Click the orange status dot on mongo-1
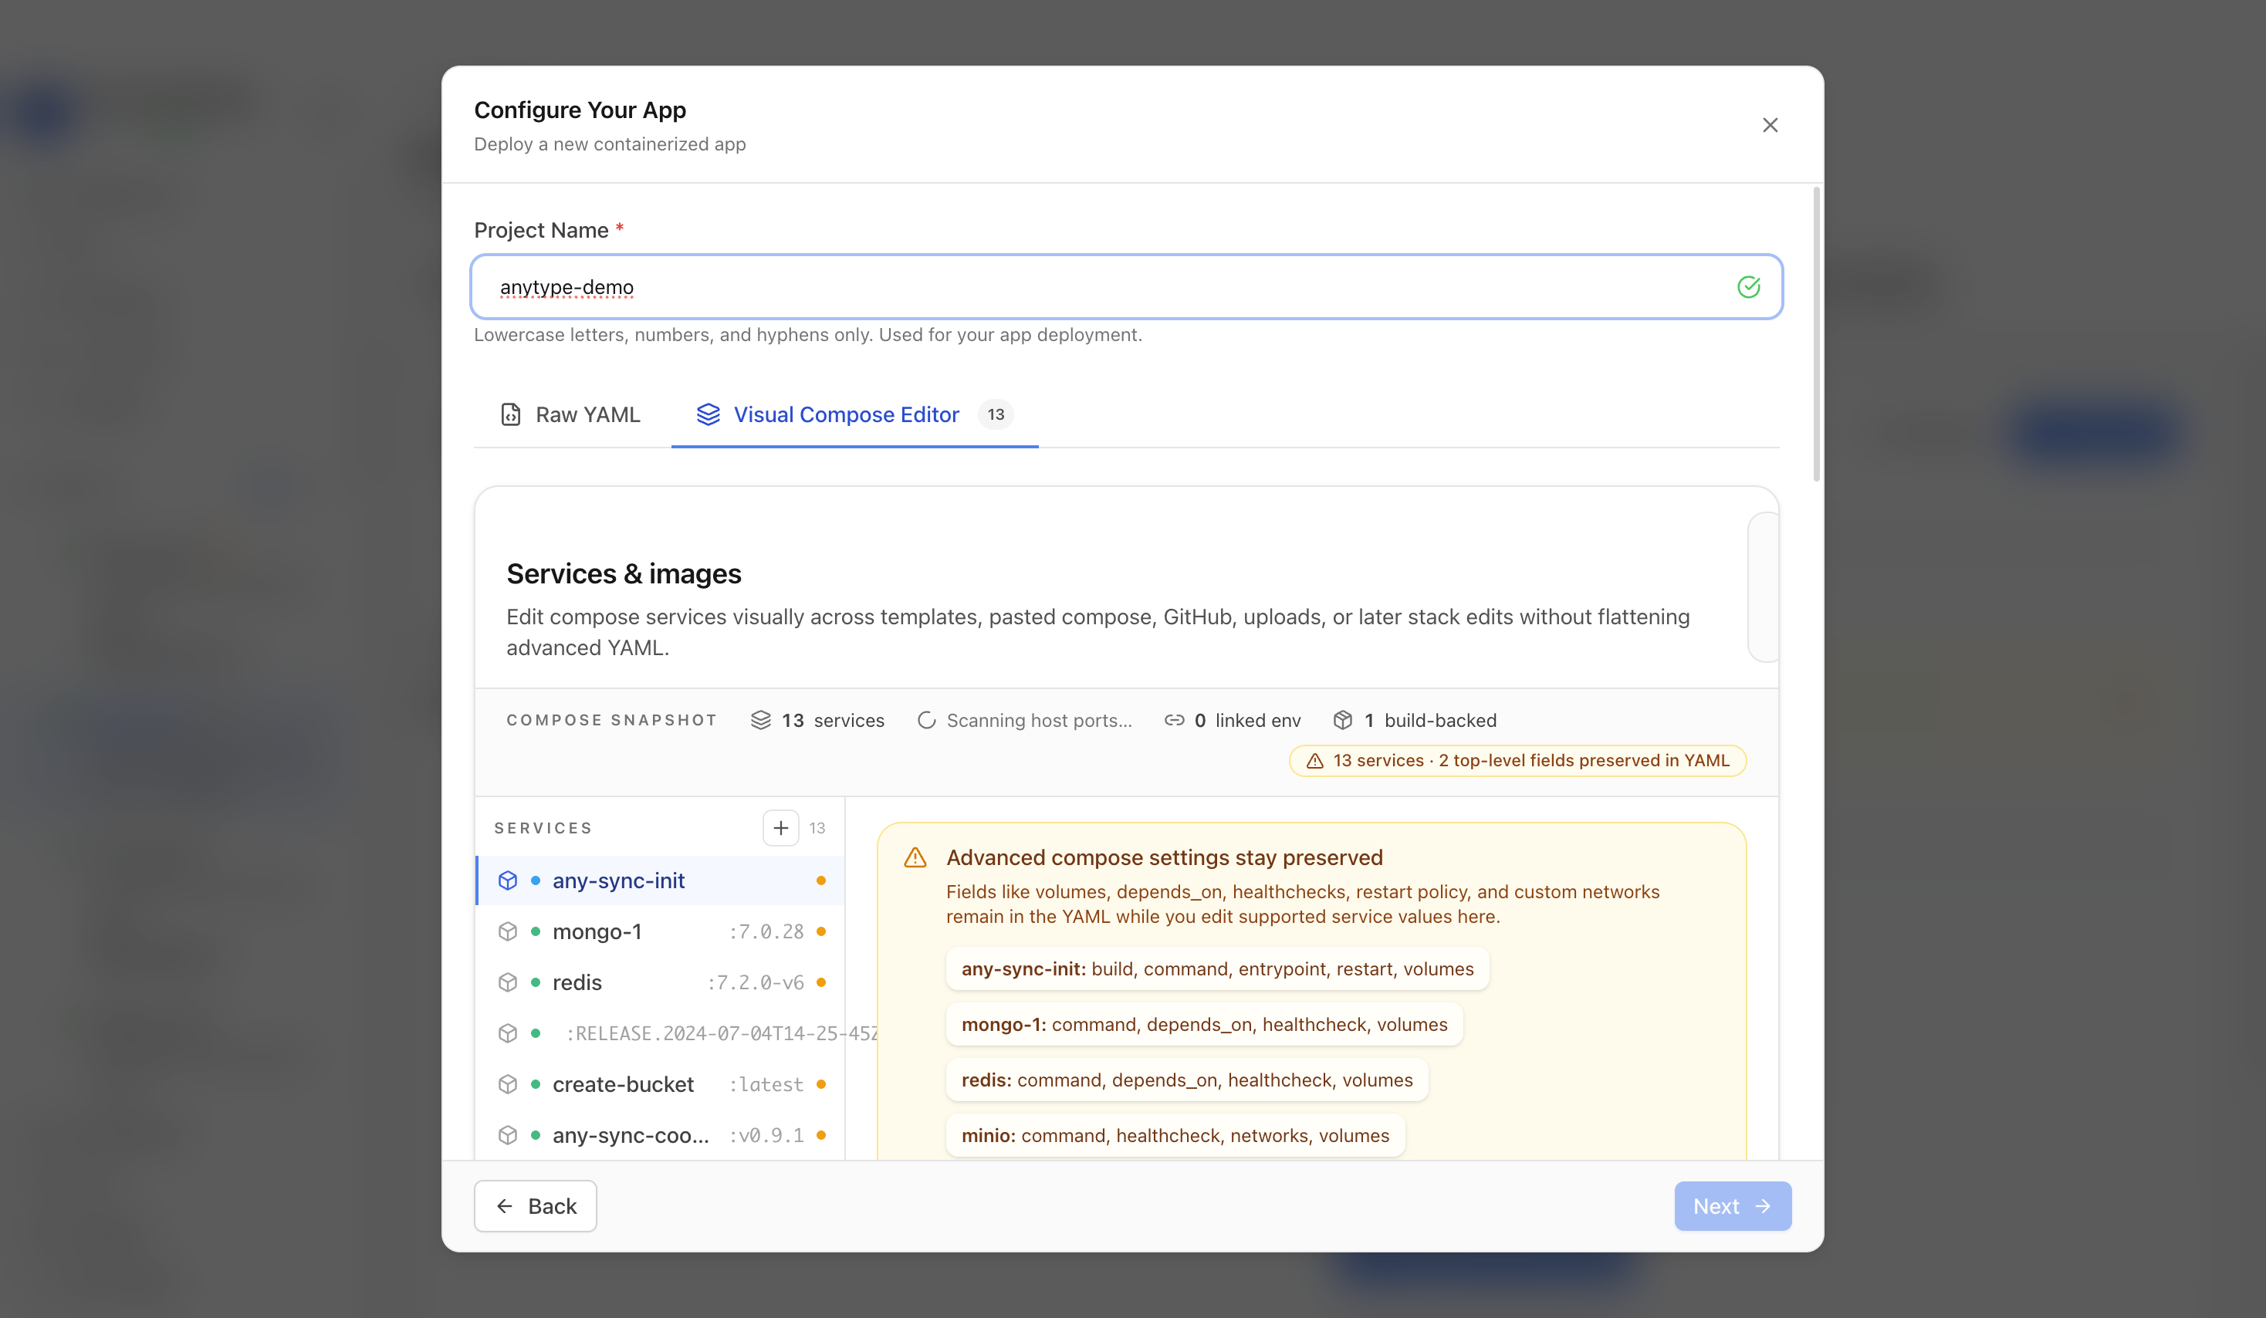 [x=820, y=931]
